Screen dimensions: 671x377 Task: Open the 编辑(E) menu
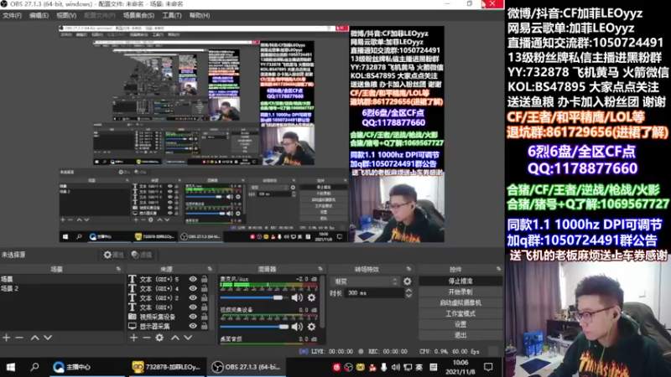click(39, 15)
